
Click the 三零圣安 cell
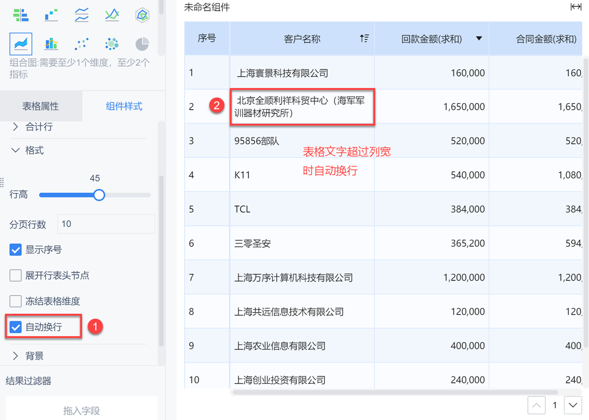pos(302,243)
